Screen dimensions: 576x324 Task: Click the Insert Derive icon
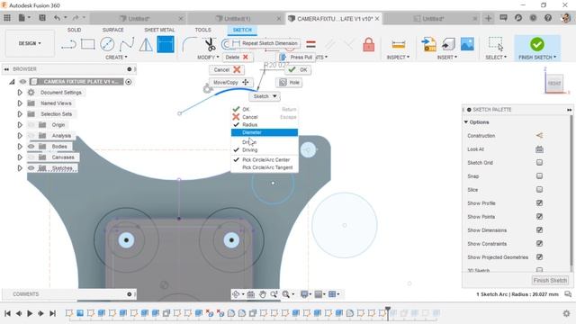pyautogui.click(x=428, y=44)
